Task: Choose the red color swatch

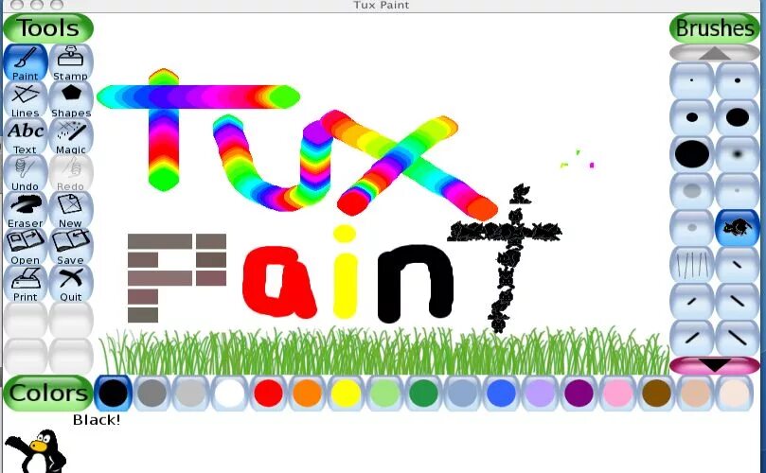Action: coord(268,393)
